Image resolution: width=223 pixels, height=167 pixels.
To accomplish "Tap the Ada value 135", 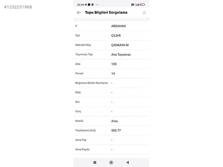I will coord(114,64).
